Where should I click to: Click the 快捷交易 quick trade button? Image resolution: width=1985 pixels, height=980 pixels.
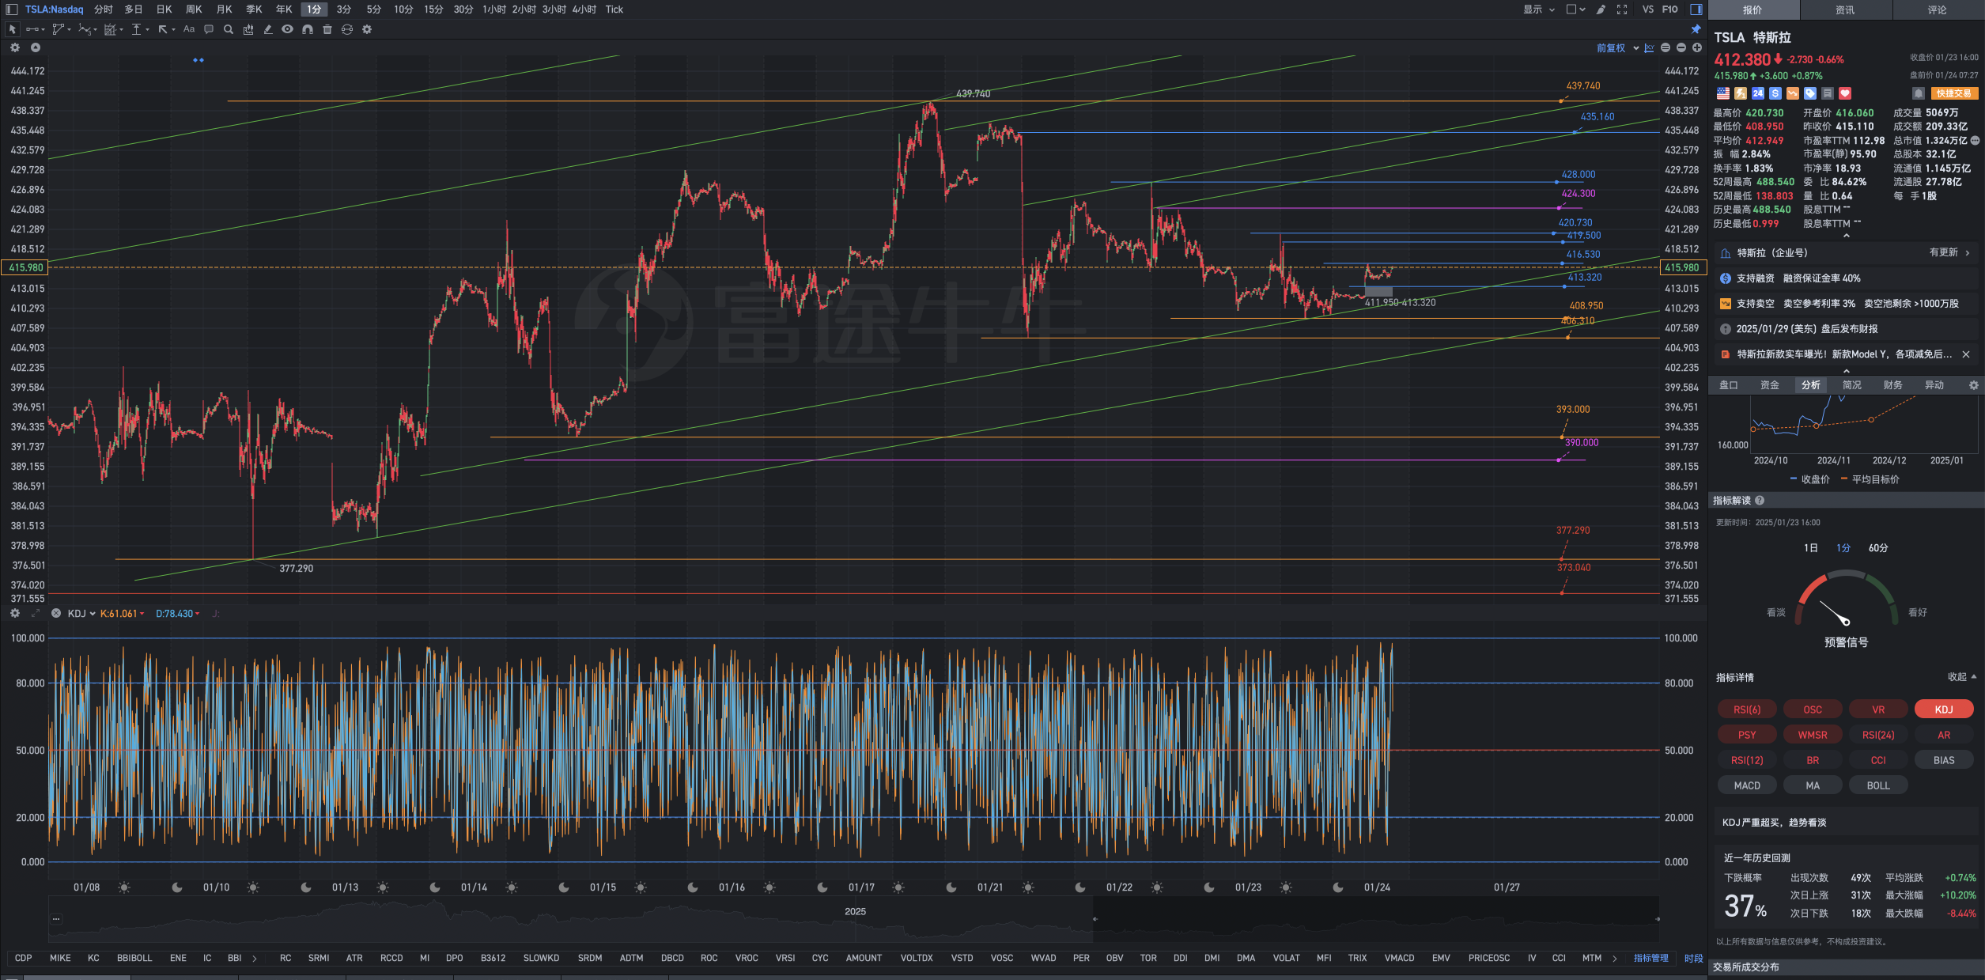(1954, 93)
